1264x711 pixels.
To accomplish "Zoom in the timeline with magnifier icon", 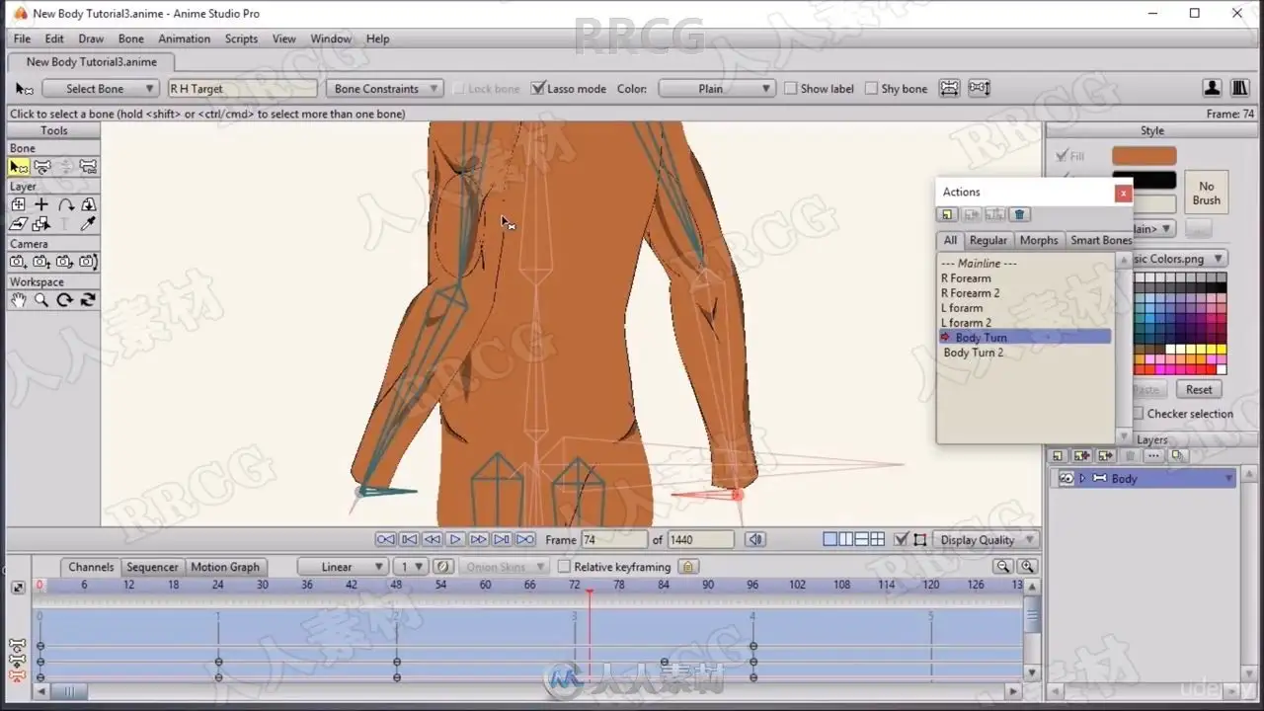I will (1027, 566).
